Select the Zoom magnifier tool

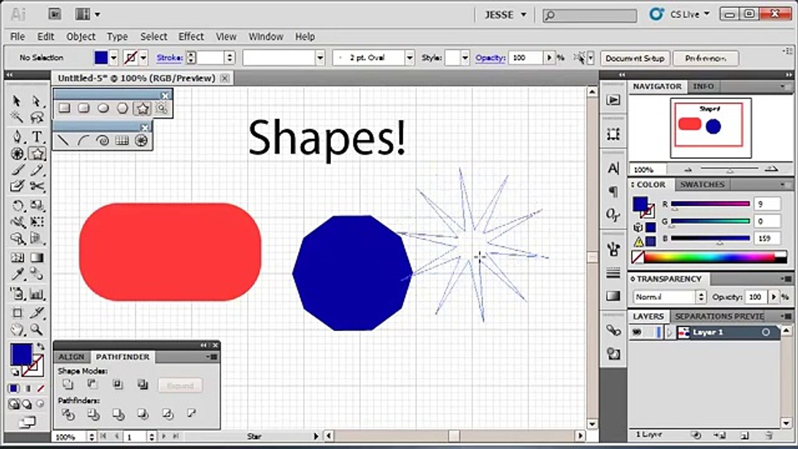37,330
